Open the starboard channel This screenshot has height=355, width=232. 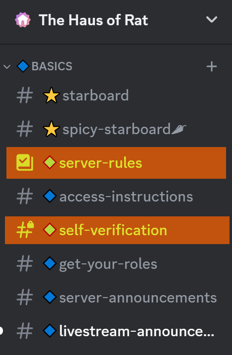[x=116, y=96]
